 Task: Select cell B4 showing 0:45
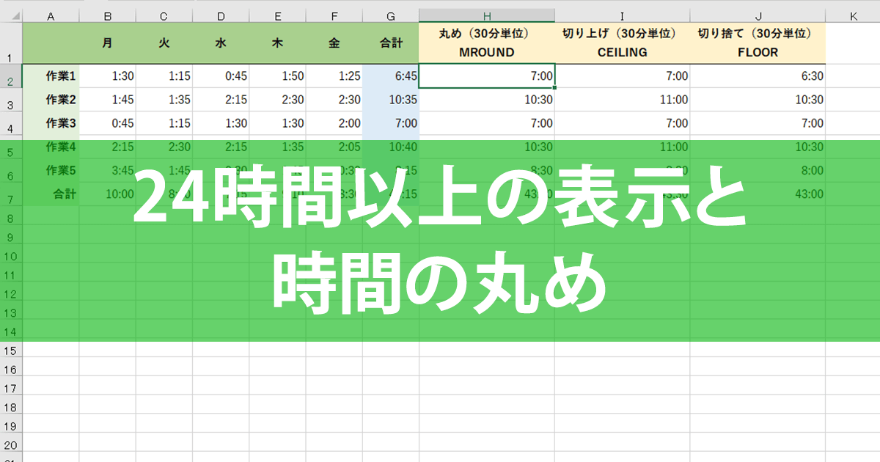[108, 123]
